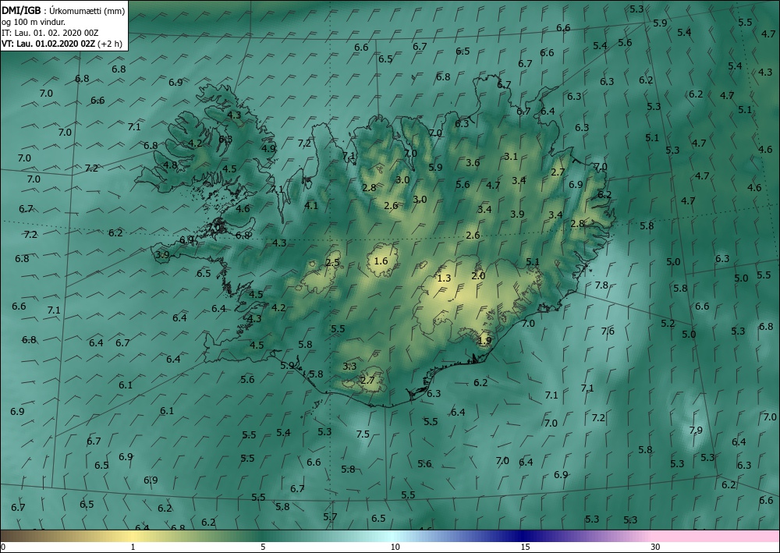Click the "DMI/IGB : Úrkomumætti (mm)" title text

[x=63, y=10]
